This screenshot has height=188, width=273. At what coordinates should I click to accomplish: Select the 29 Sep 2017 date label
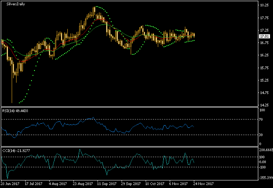[131, 184]
